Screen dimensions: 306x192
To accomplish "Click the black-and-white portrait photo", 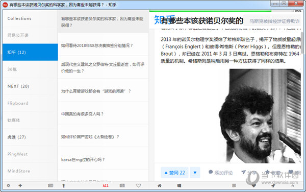I will point(260,116).
